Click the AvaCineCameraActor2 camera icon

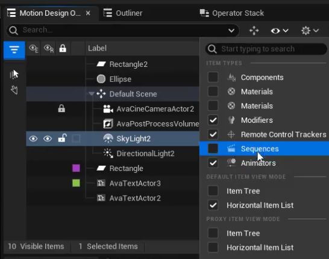[108, 108]
